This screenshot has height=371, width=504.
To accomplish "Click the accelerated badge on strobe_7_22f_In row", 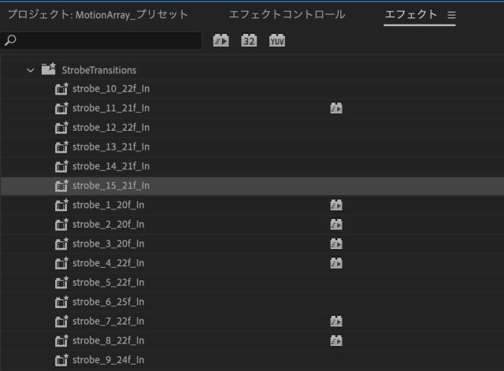I will click(336, 321).
